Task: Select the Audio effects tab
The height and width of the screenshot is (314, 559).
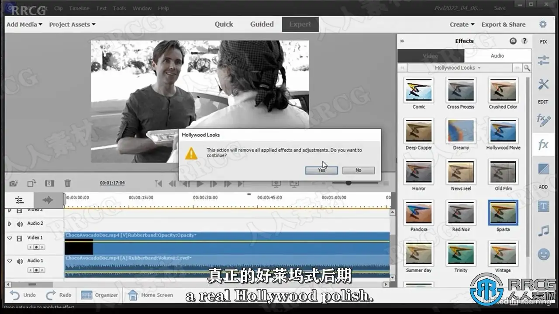Action: coord(497,56)
